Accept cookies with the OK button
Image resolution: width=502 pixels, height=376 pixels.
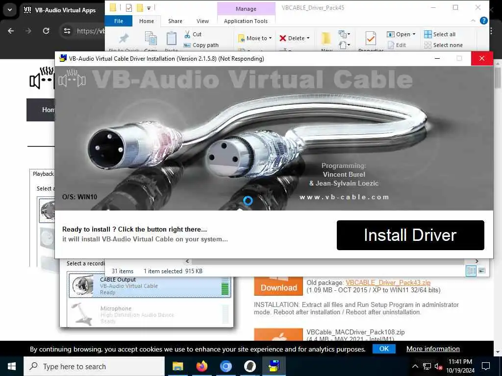point(384,349)
